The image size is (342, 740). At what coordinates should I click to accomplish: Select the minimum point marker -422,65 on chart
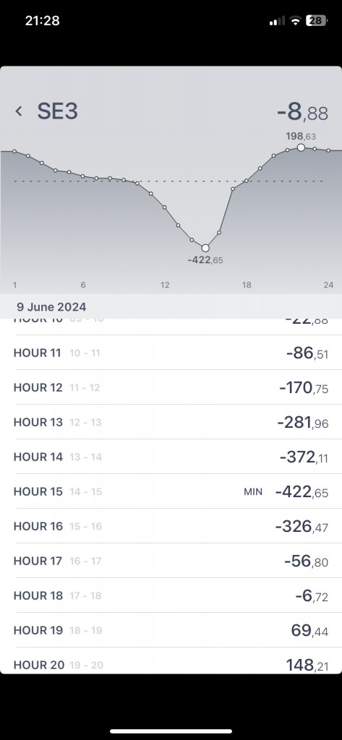click(x=205, y=249)
